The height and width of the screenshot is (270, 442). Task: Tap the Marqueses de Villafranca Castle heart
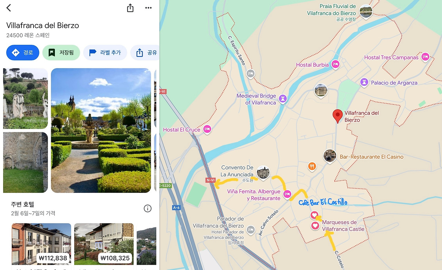click(x=315, y=226)
